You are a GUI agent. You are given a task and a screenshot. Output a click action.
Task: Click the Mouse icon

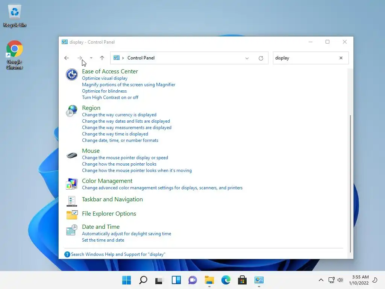pos(72,155)
